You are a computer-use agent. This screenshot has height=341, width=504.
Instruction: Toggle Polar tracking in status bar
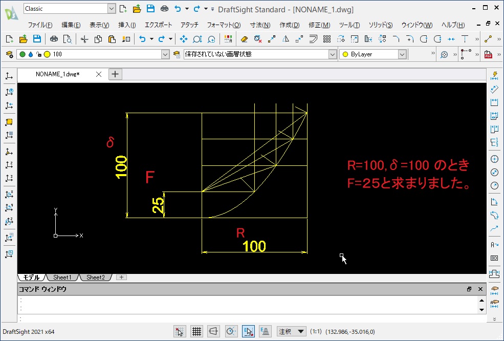[231, 331]
